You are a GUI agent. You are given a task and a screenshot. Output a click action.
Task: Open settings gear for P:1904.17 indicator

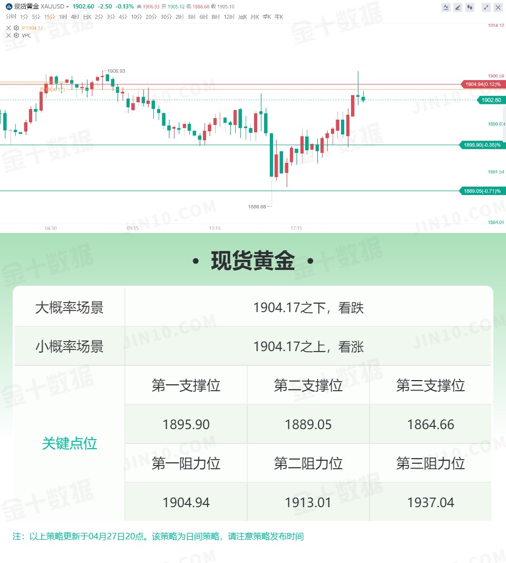click(16, 27)
